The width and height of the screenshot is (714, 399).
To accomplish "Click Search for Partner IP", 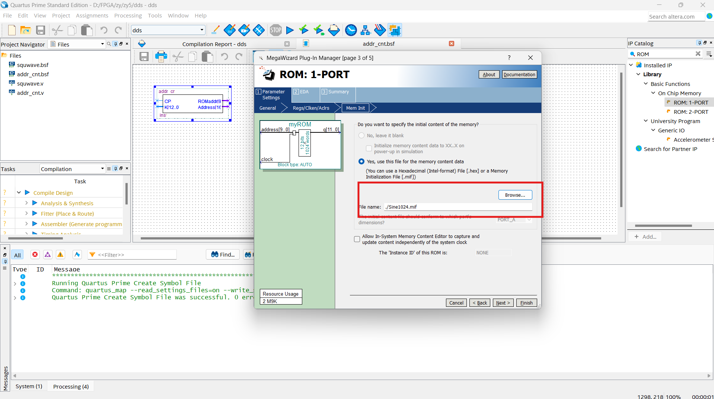I will pos(670,149).
